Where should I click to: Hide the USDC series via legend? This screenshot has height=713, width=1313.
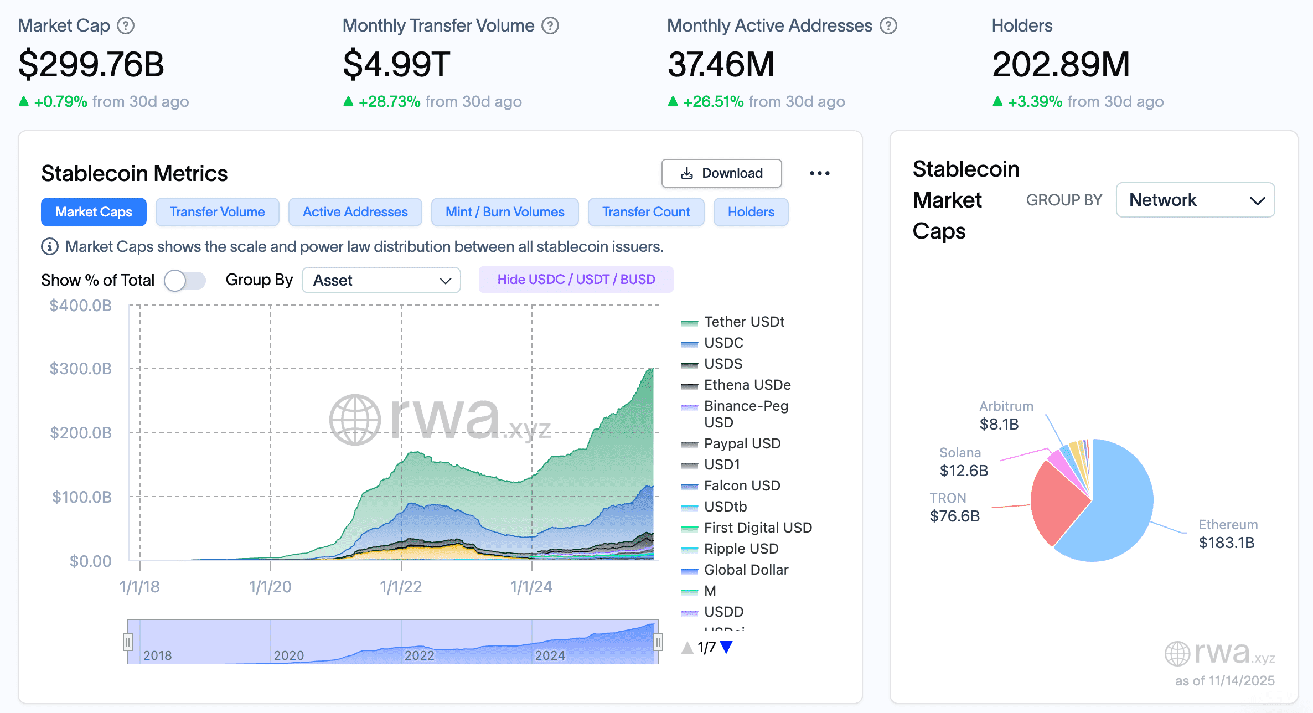click(723, 343)
